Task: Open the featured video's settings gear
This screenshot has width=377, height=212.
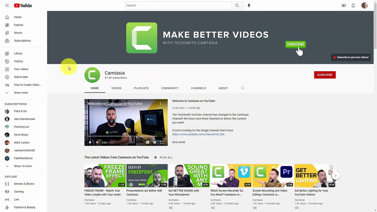Action: point(155,143)
